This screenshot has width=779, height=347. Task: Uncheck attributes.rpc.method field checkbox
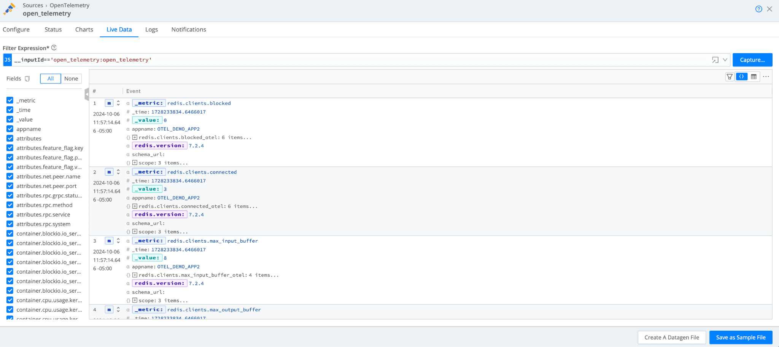click(x=10, y=205)
